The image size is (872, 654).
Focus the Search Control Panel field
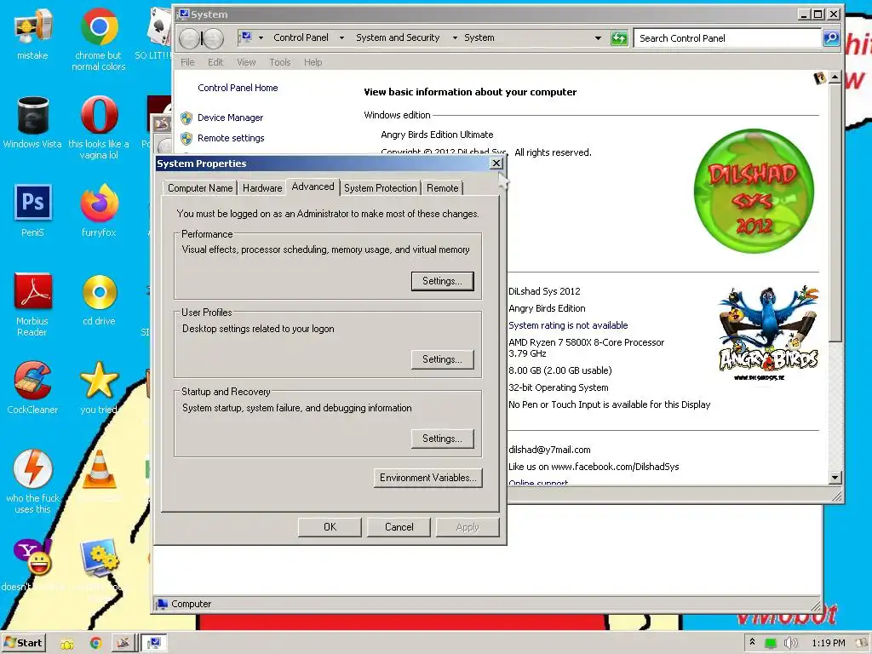[x=727, y=38]
